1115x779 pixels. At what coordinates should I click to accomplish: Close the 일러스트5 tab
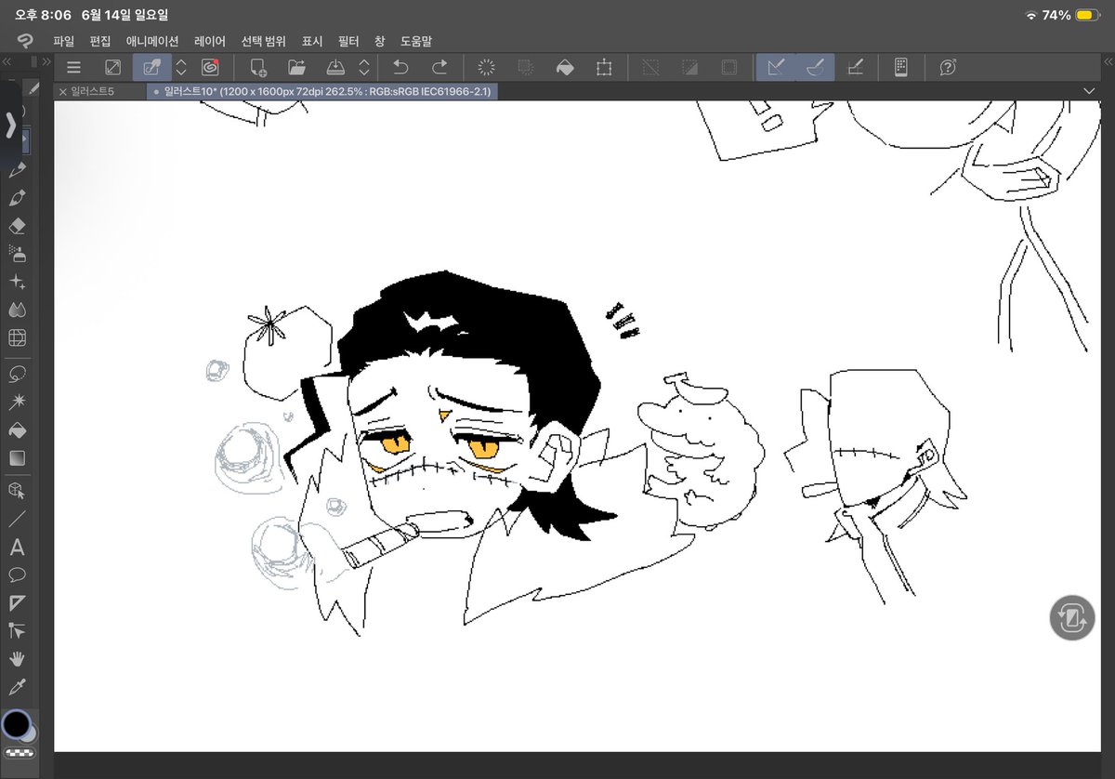click(x=62, y=91)
